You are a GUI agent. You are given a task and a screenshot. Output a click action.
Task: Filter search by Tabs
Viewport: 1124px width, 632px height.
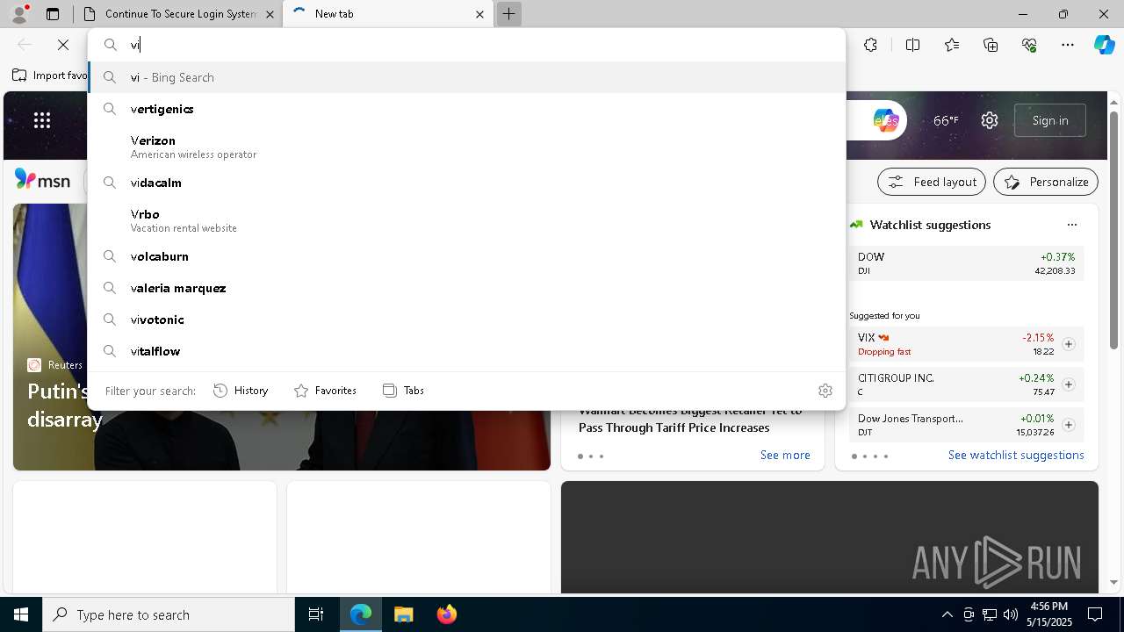pyautogui.click(x=403, y=391)
